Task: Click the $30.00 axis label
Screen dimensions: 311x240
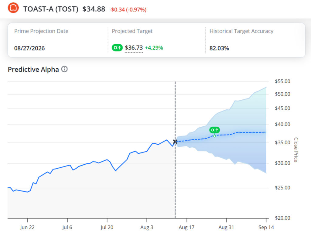Action: (x=282, y=163)
